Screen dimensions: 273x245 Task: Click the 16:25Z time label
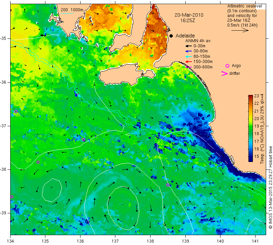coord(187,20)
